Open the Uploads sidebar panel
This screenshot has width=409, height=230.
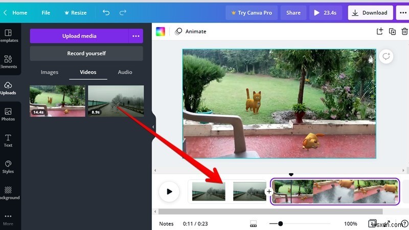[8, 88]
